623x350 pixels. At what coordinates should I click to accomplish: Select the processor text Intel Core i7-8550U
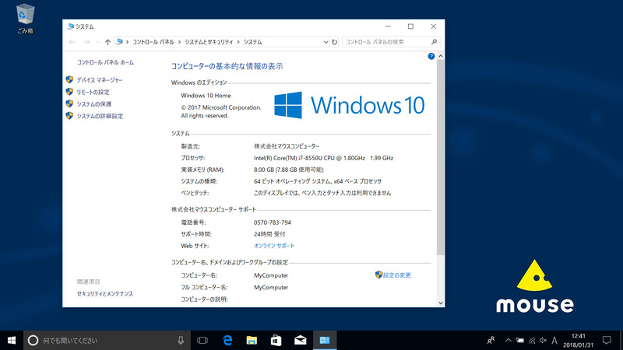point(323,158)
